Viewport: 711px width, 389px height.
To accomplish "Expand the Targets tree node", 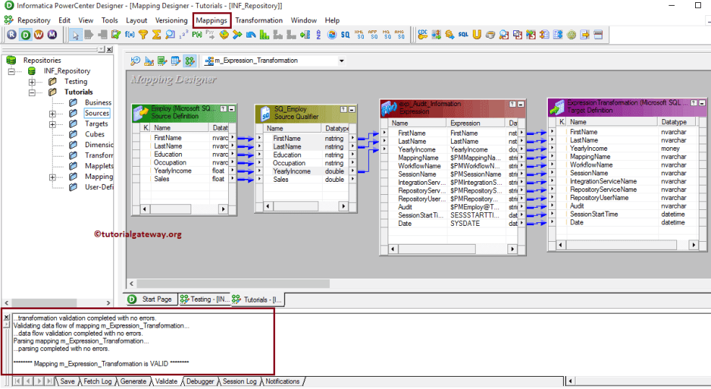I will [53, 124].
